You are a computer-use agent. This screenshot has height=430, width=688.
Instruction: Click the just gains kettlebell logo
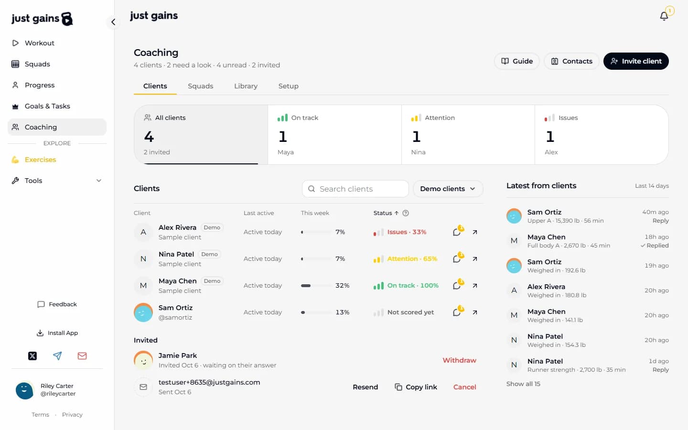(42, 19)
